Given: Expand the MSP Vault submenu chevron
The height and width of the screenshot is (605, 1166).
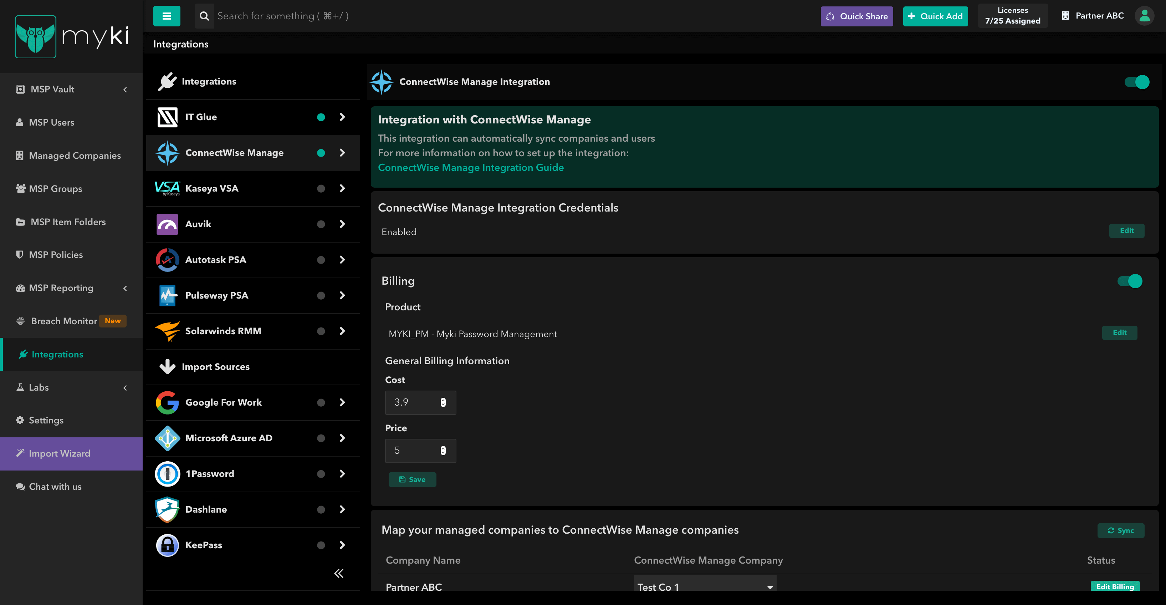Looking at the screenshot, I should click(126, 90).
